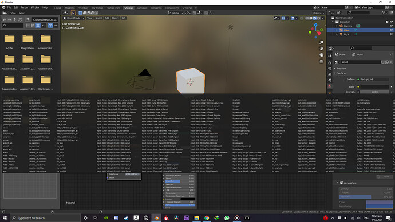Open the viewport shading options dropdown arrow
This screenshot has width=395, height=222.
click(323, 18)
